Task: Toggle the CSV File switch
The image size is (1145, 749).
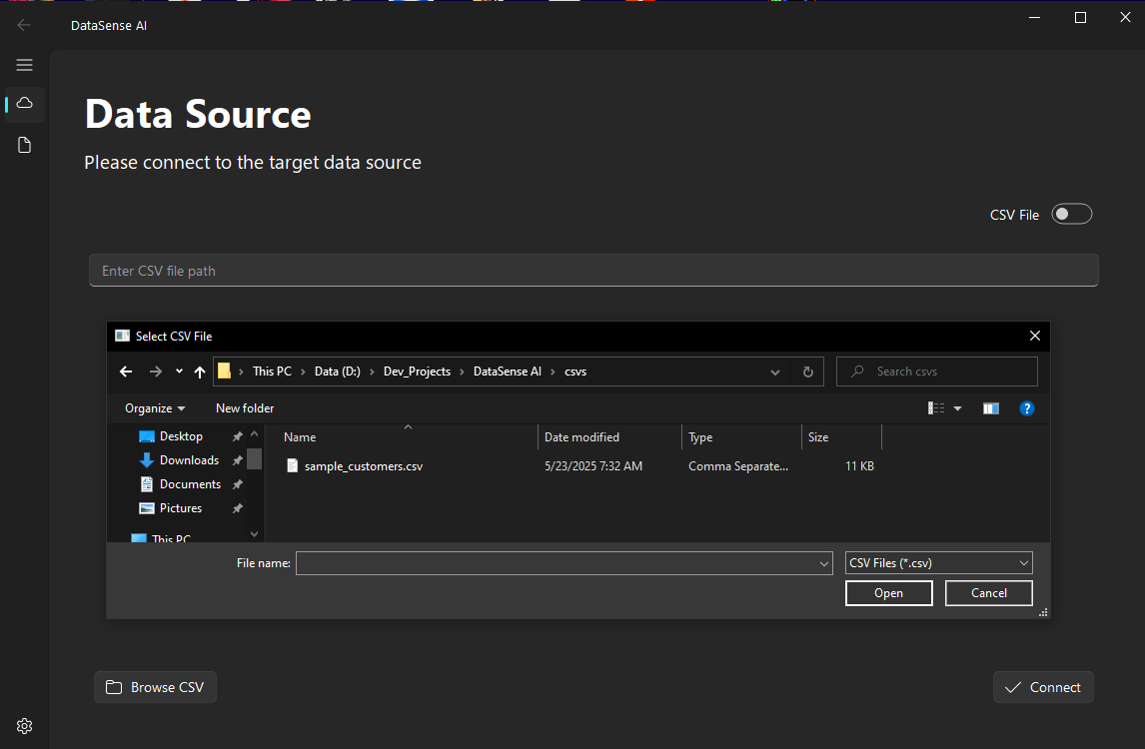Action: (x=1071, y=215)
